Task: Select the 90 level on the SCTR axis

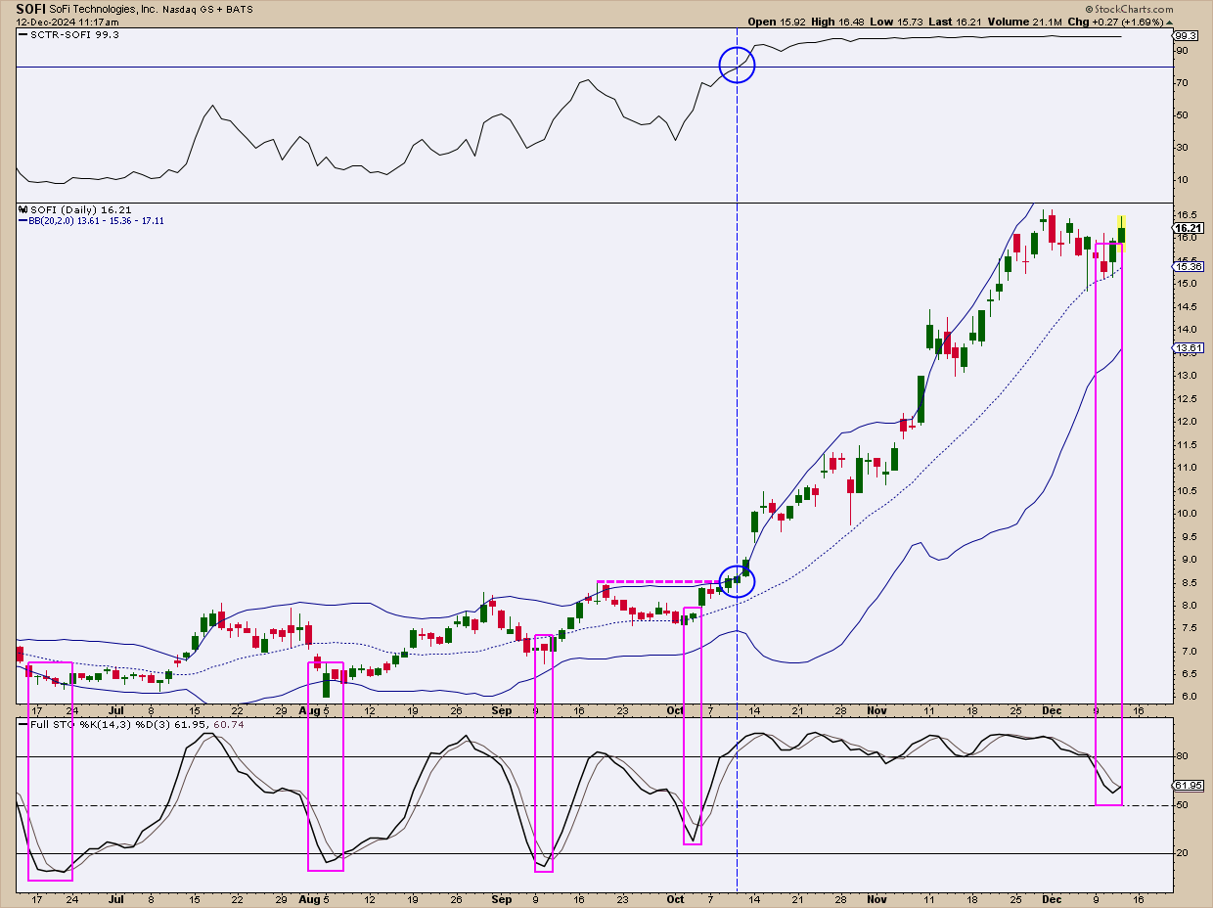Action: click(1181, 51)
